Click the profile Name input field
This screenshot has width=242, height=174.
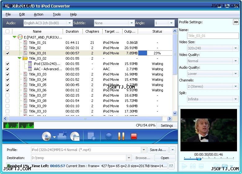click(213, 36)
